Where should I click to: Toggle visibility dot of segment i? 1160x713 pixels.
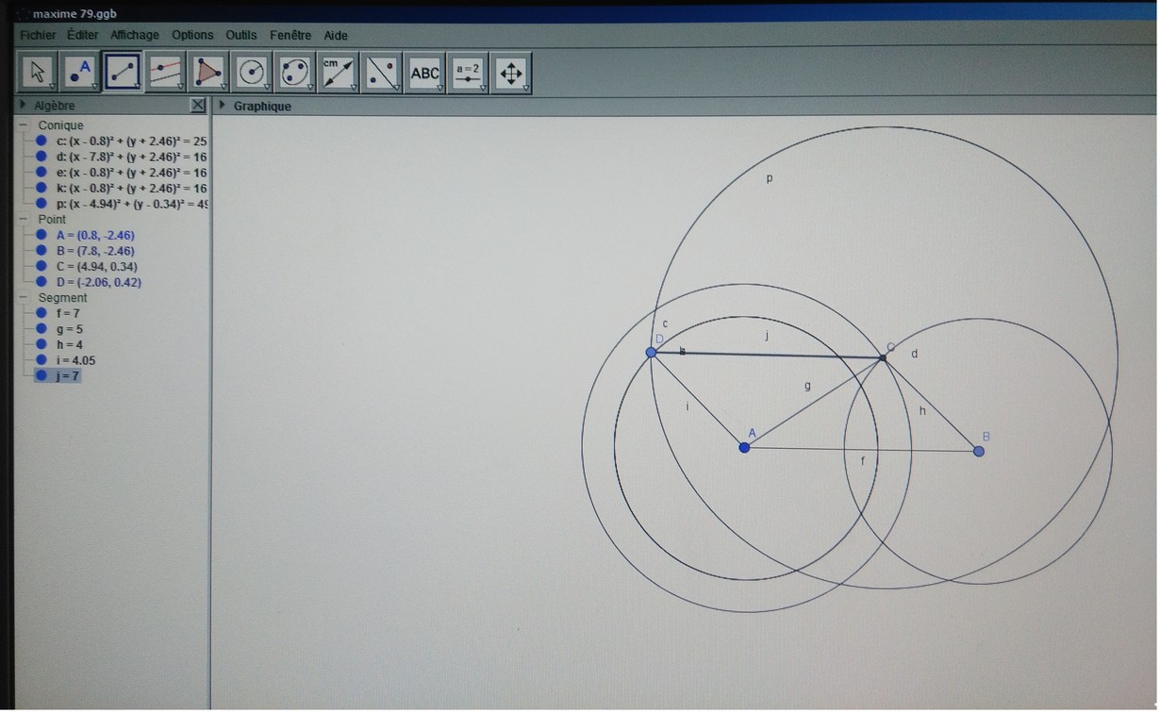pyautogui.click(x=41, y=360)
